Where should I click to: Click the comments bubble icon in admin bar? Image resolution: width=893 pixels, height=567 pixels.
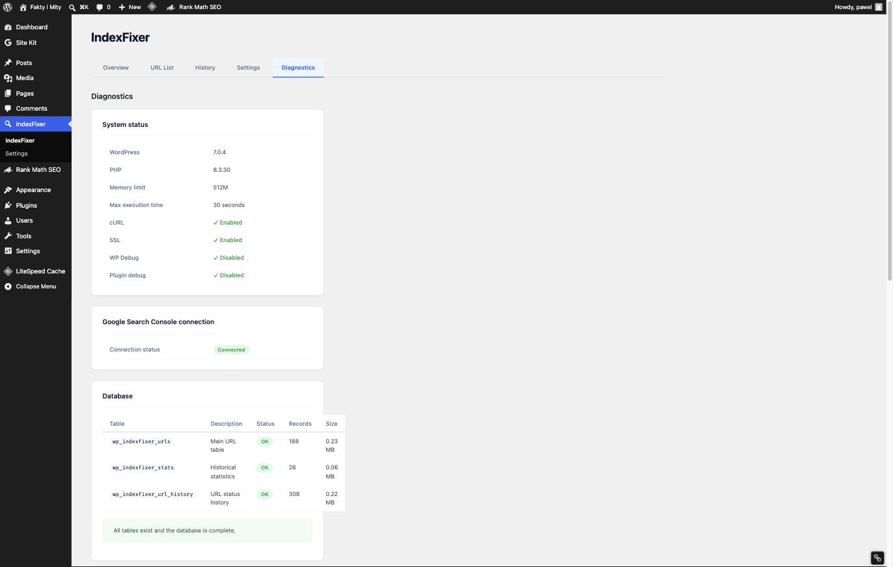(100, 7)
